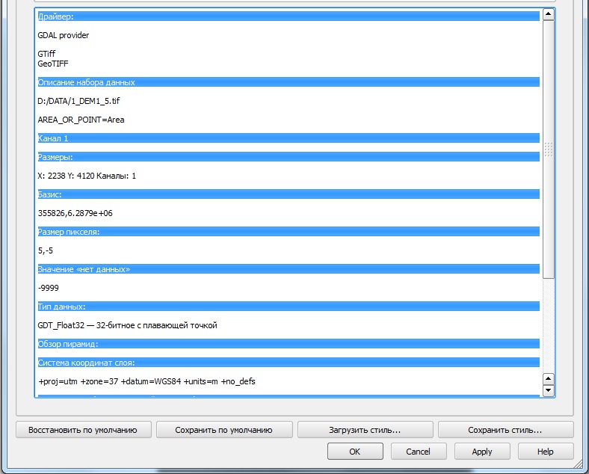The width and height of the screenshot is (589, 474).
Task: Select the GDAL provider text
Action: click(64, 35)
